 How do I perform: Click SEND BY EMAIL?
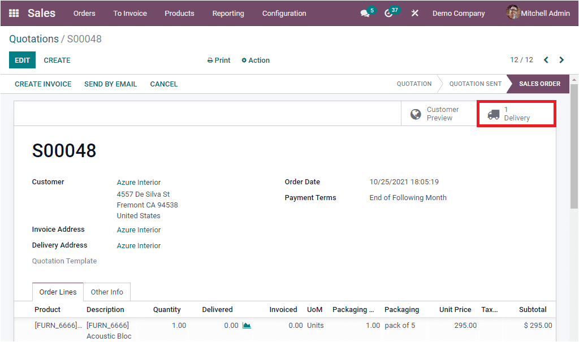(110, 84)
